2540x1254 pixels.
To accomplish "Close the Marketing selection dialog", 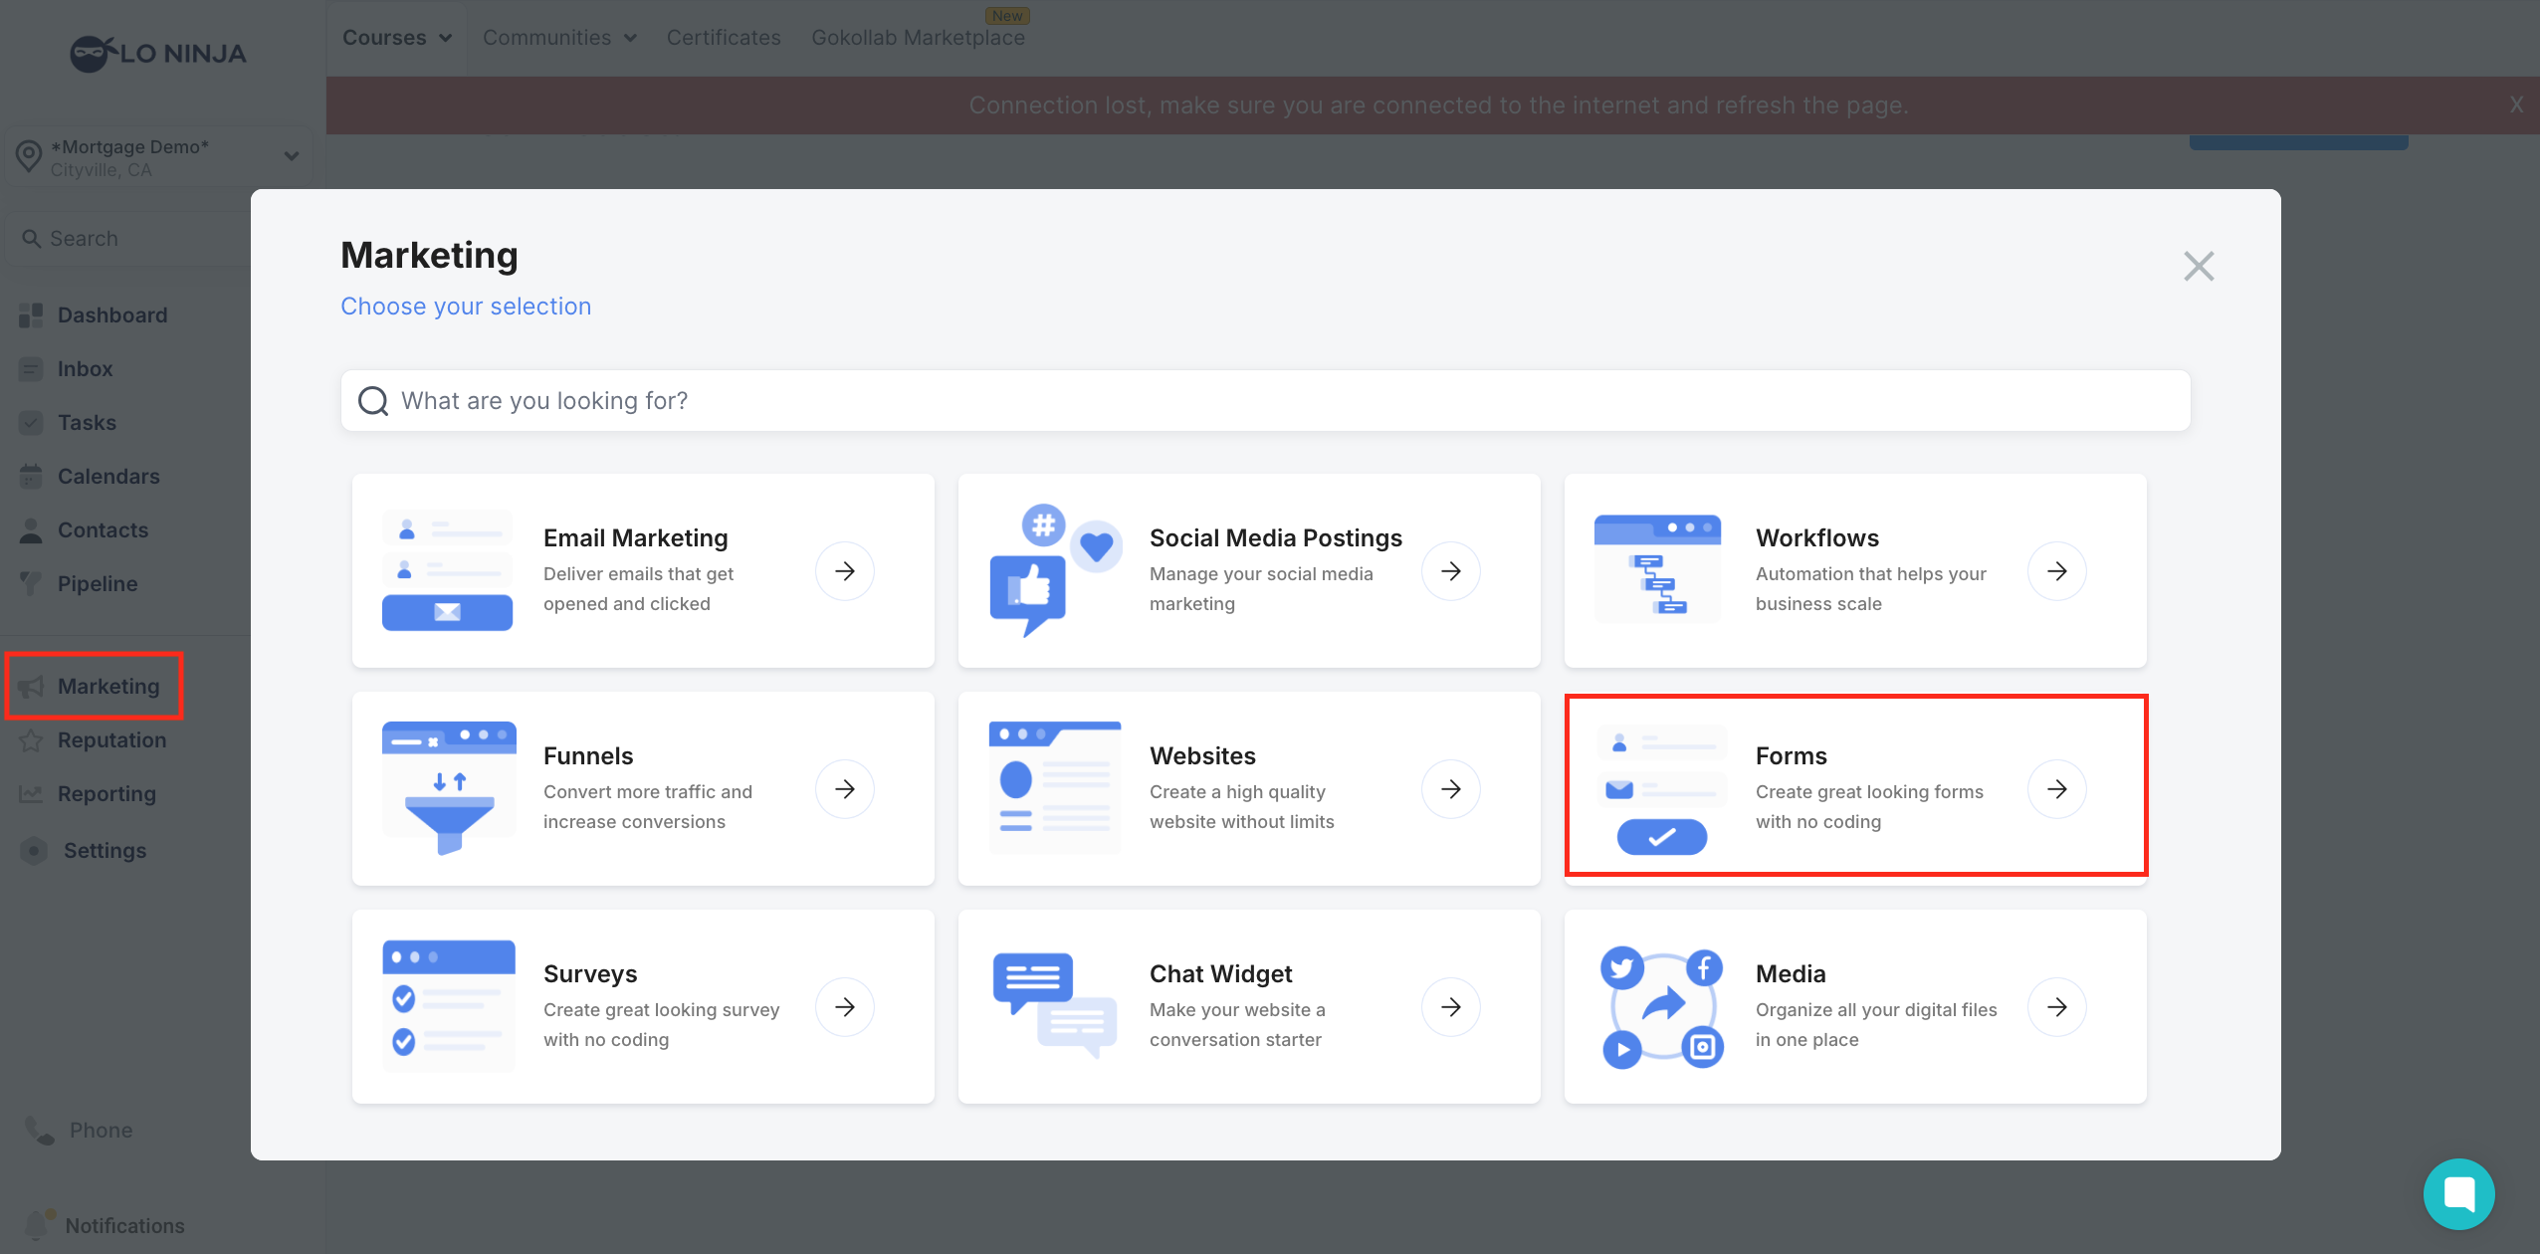I will pos(2198,266).
